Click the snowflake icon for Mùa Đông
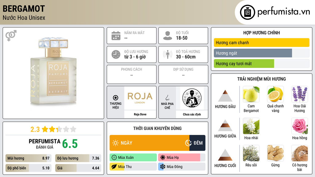 (163, 167)
